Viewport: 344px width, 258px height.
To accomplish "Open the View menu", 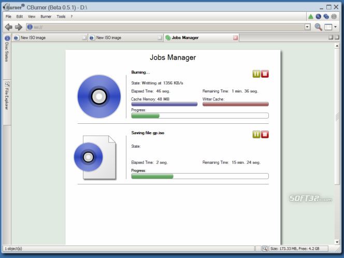I will pyautogui.click(x=32, y=17).
